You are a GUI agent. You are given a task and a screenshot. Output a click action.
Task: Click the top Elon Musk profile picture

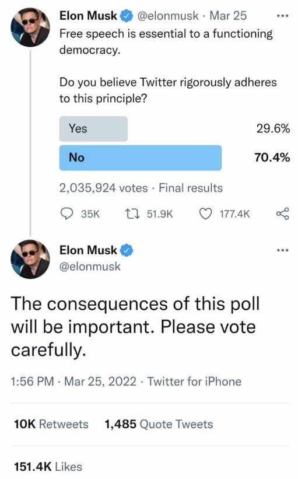coord(30,27)
